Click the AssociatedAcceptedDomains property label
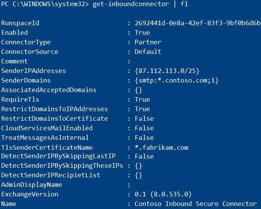Viewport: 261px width, 209px height. pyautogui.click(x=49, y=90)
